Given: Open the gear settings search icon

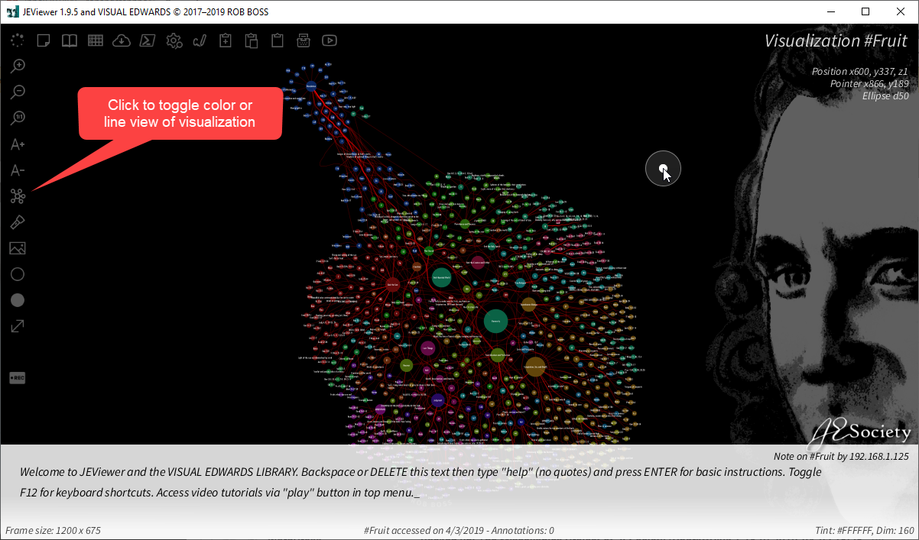Looking at the screenshot, I should (174, 40).
